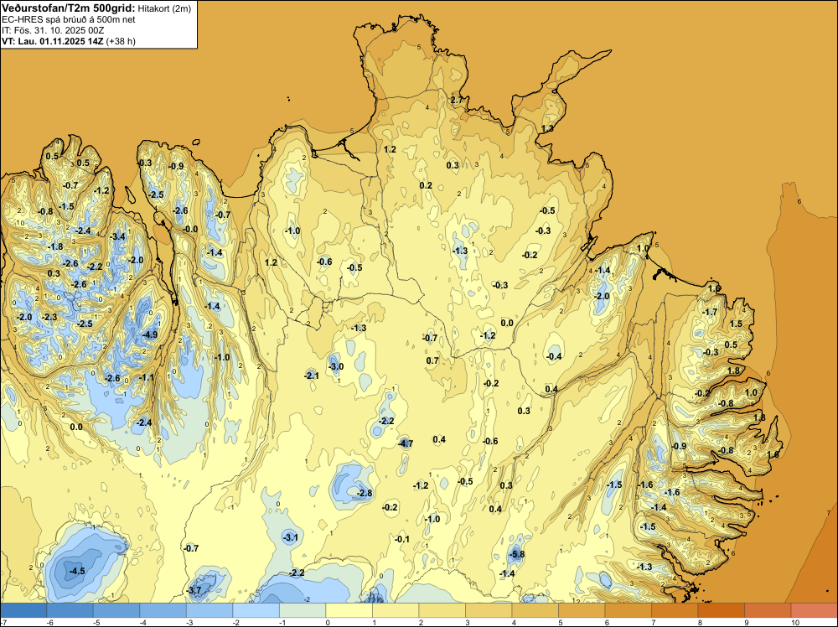Click the '-7' tick label under the legend
The image size is (838, 627).
[4, 622]
